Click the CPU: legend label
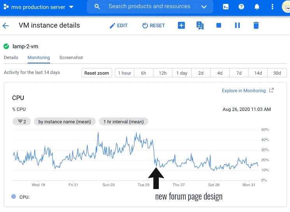290x212 pixels. click(25, 197)
